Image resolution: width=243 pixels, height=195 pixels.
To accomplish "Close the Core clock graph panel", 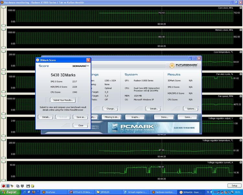I will 241,8.
